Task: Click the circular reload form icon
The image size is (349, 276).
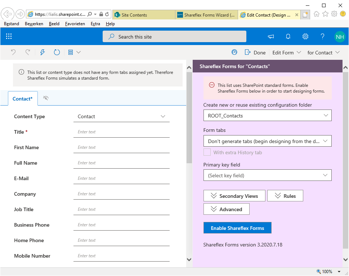Action: (57, 52)
